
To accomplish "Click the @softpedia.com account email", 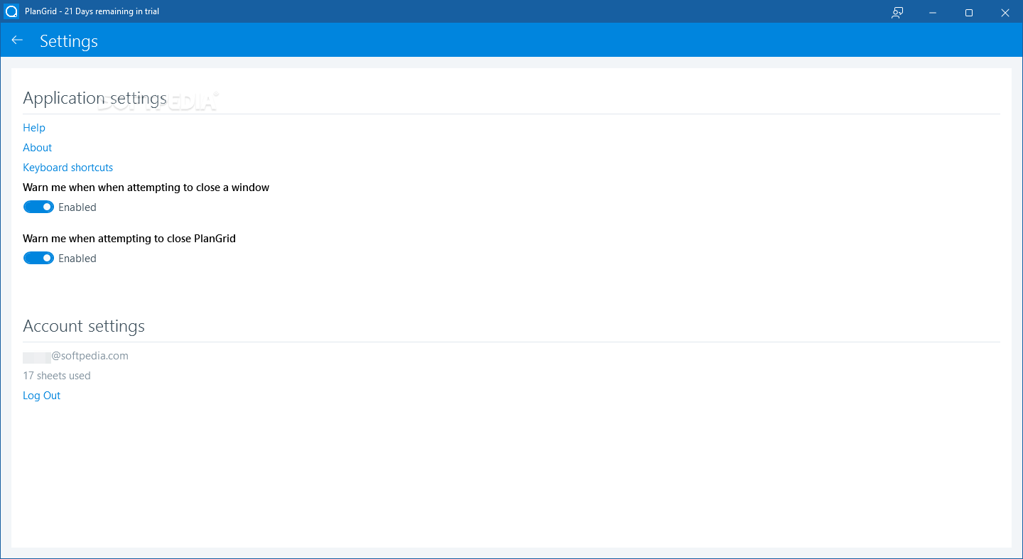I will pos(76,356).
